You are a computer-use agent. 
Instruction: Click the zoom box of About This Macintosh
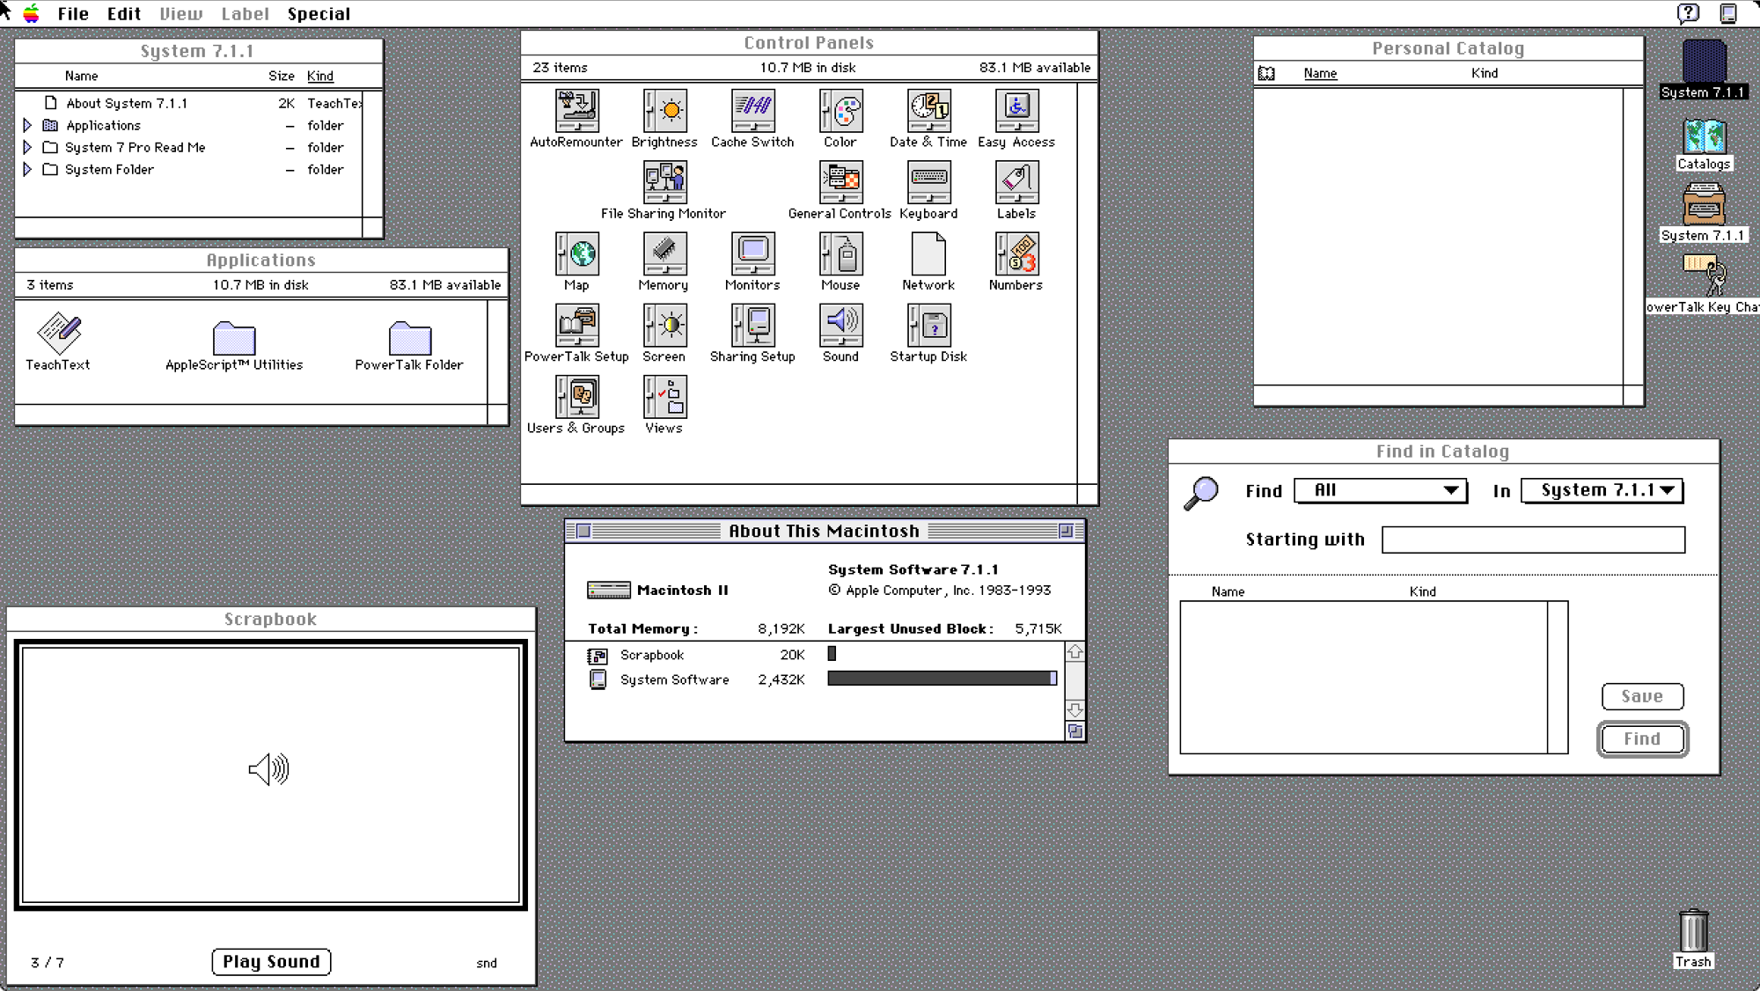point(1066,531)
